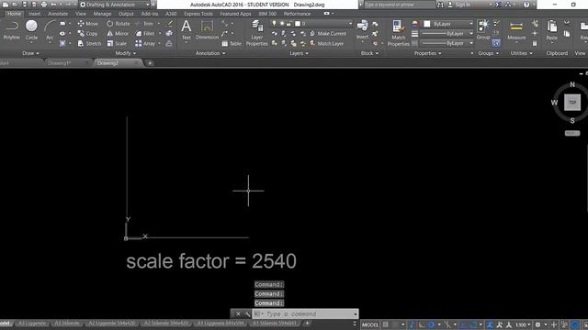This screenshot has width=588, height=330.
Task: Open the Express Tools ribbon tab
Action: (198, 14)
